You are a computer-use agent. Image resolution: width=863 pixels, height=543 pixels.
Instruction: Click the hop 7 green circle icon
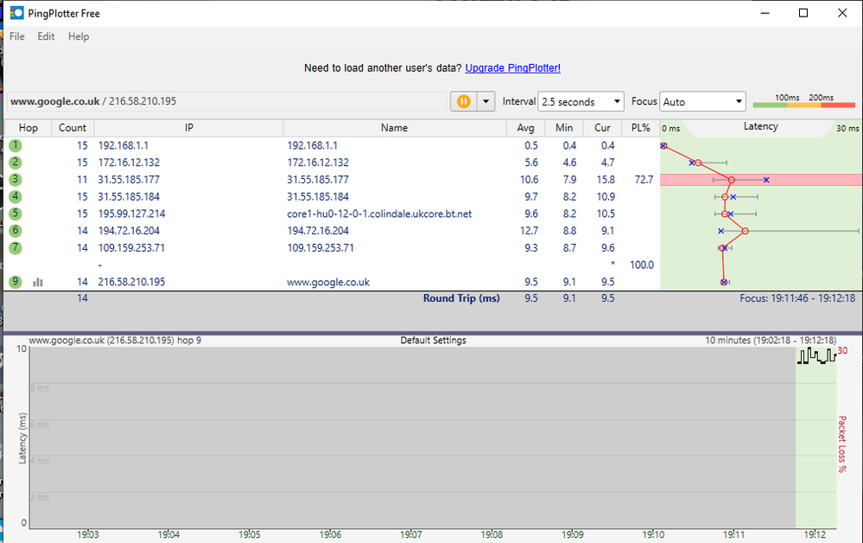tap(16, 247)
